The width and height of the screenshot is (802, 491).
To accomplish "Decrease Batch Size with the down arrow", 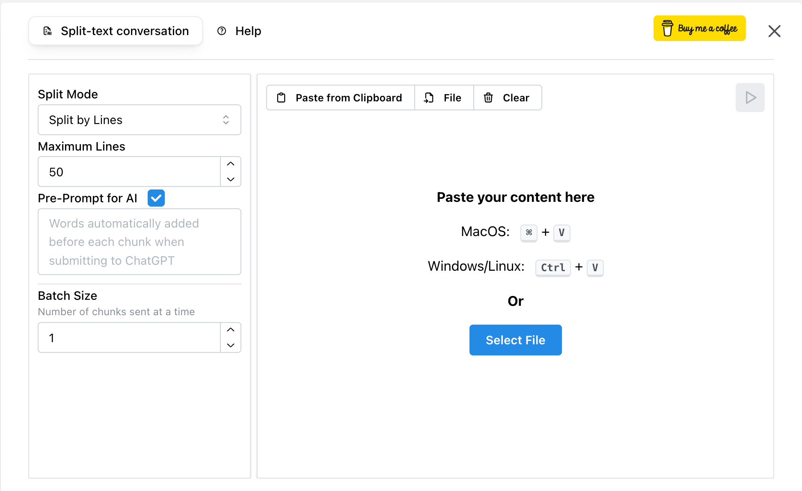I will [x=230, y=345].
